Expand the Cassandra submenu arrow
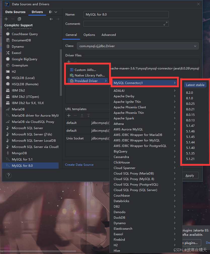 point(175,157)
